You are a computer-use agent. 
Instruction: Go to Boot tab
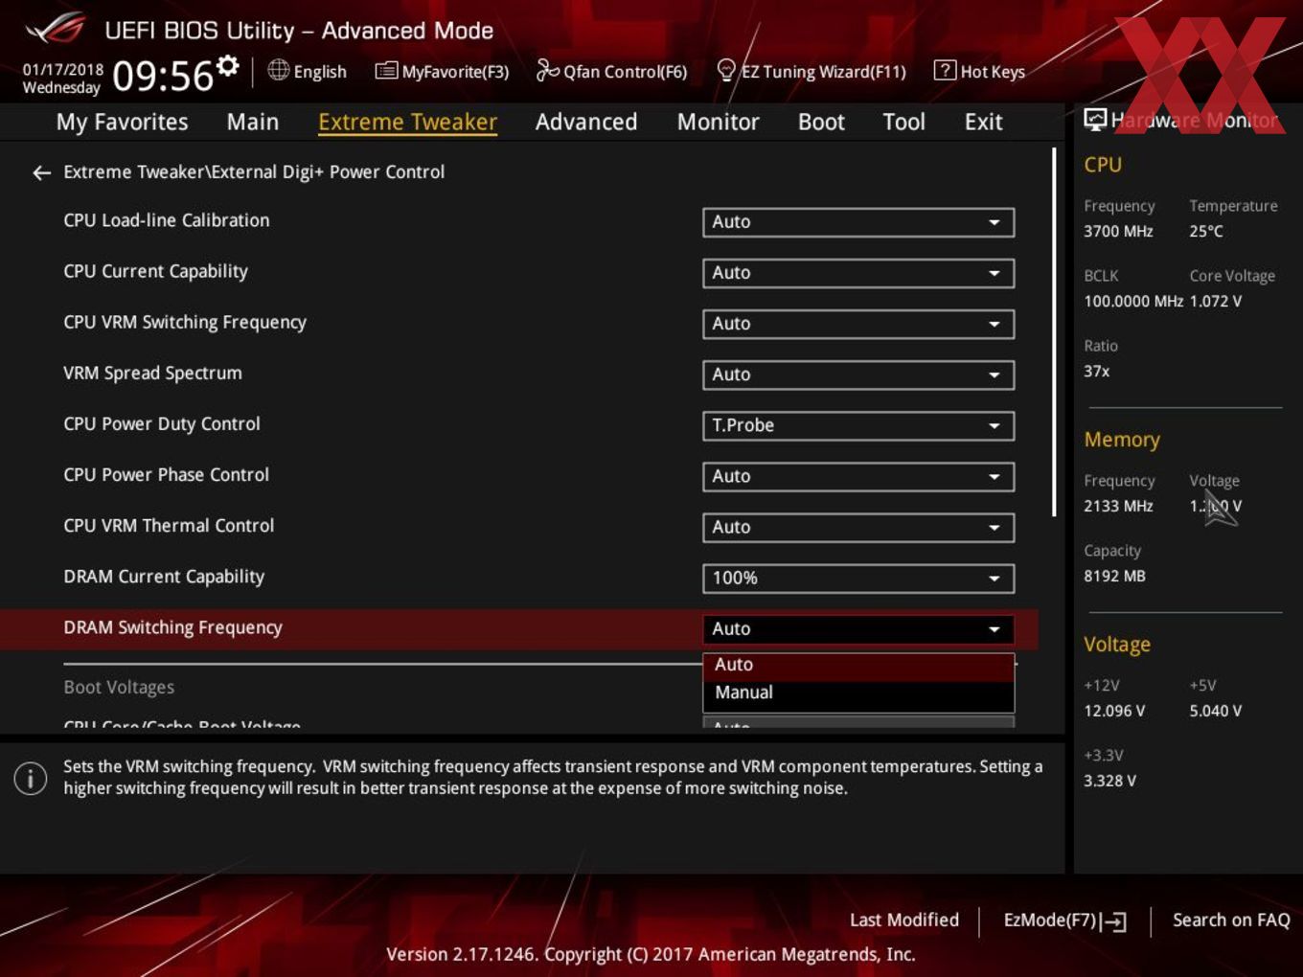(x=821, y=122)
